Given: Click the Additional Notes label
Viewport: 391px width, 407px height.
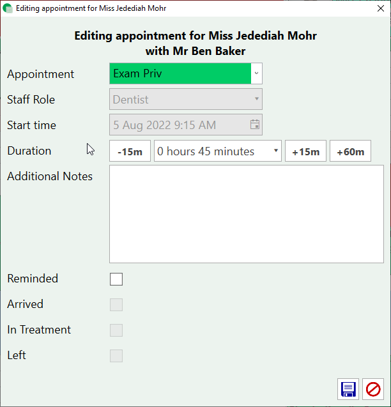Looking at the screenshot, I should click(50, 176).
